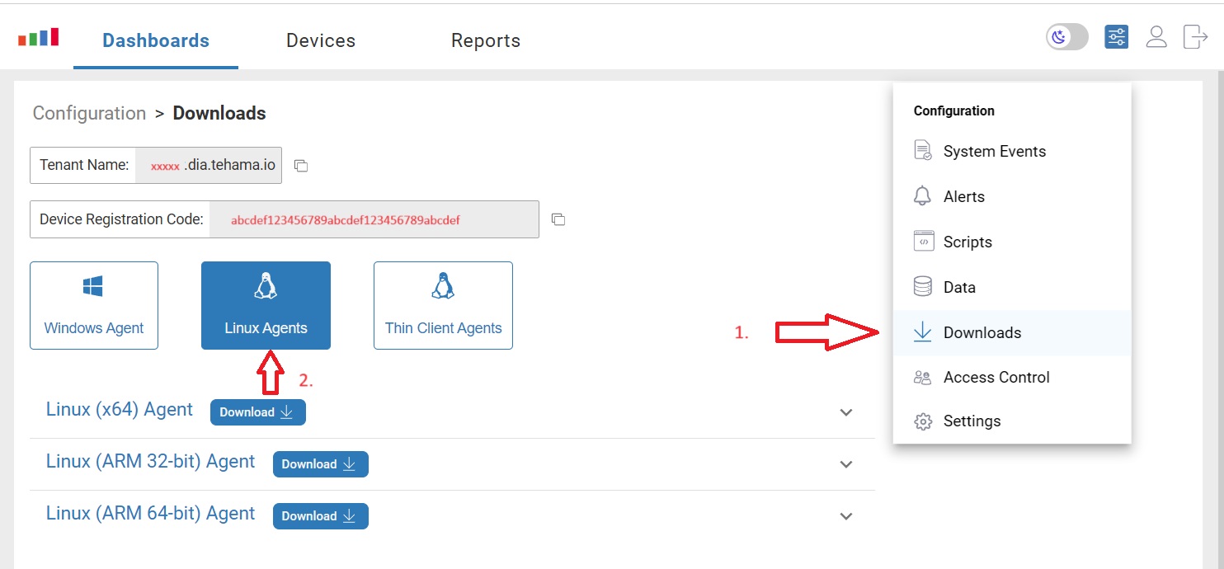1224x569 pixels.
Task: Expand the Linux (ARM 64-bit) Agent section
Action: tap(845, 515)
